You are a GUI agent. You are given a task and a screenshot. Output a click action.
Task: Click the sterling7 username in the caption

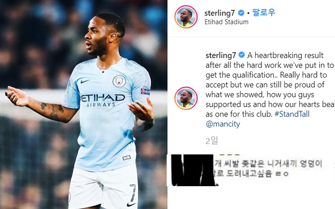coord(221,55)
